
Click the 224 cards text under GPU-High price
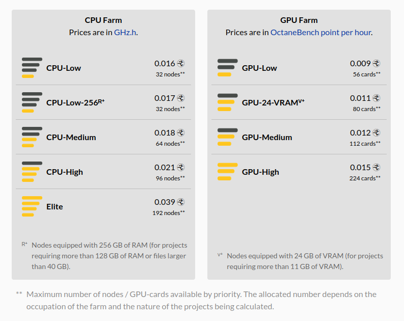[x=363, y=178]
